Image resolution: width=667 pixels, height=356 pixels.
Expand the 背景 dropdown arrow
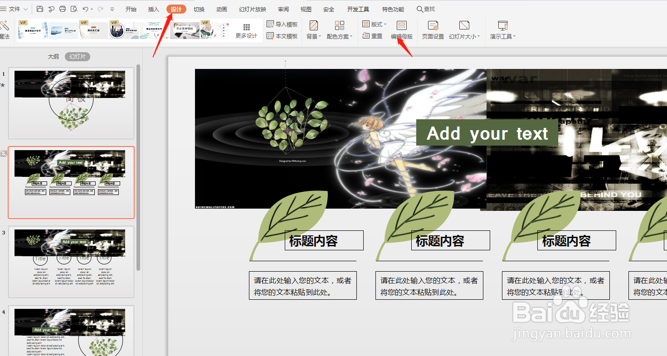(x=320, y=37)
